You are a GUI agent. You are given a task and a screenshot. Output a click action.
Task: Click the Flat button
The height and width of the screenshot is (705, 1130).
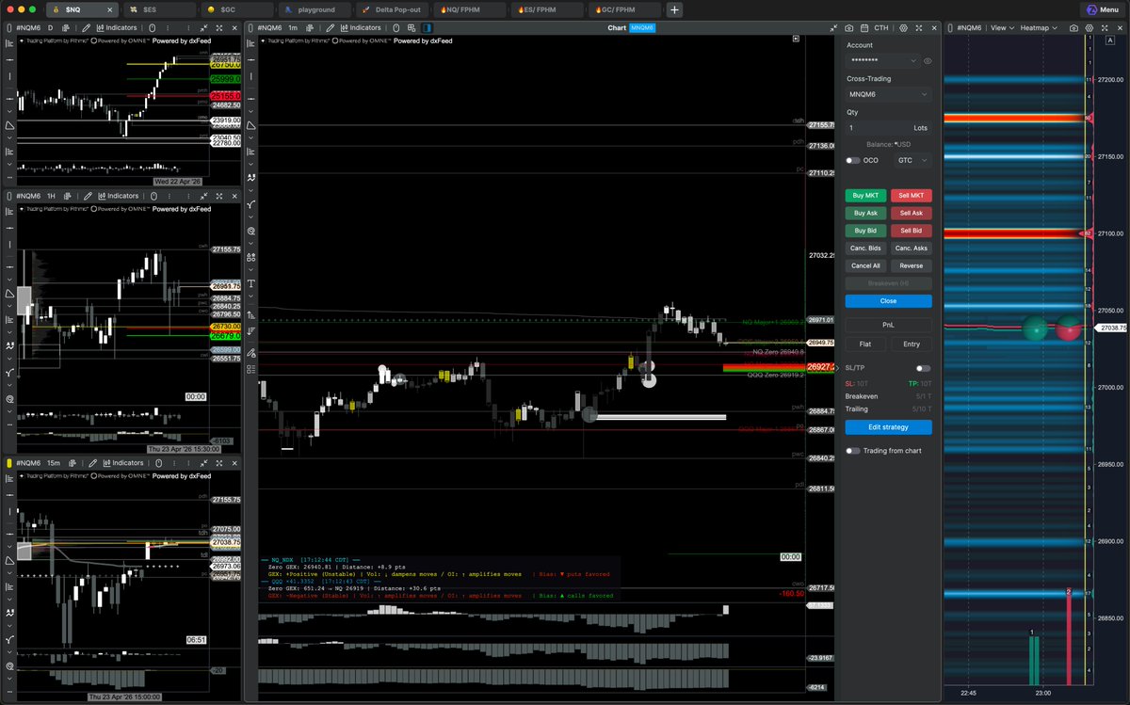[x=865, y=344]
